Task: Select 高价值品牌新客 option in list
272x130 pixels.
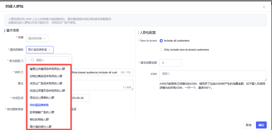Action: pos(39,105)
